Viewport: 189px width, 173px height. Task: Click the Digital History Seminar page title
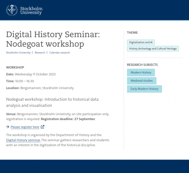tap(53, 39)
